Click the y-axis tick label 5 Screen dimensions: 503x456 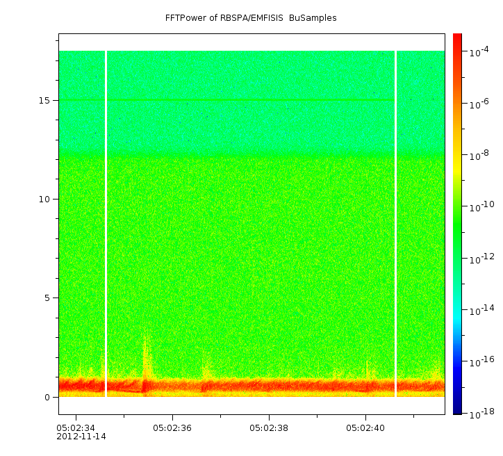(48, 298)
